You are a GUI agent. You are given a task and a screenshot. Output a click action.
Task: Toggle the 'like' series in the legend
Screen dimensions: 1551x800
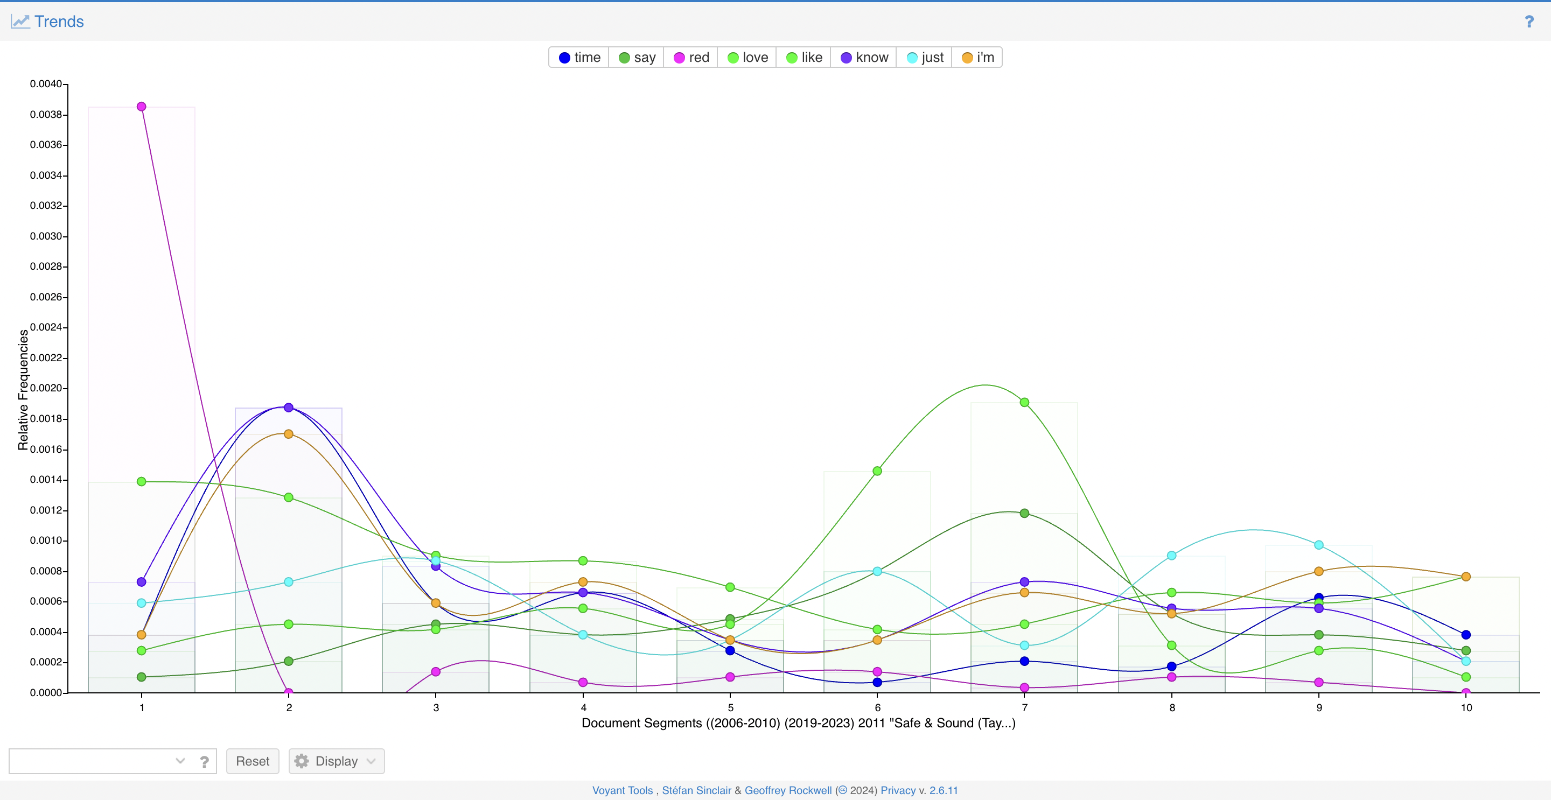tap(804, 57)
